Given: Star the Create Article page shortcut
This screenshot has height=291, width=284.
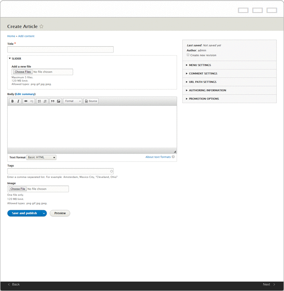Looking at the screenshot, I should (41, 26).
